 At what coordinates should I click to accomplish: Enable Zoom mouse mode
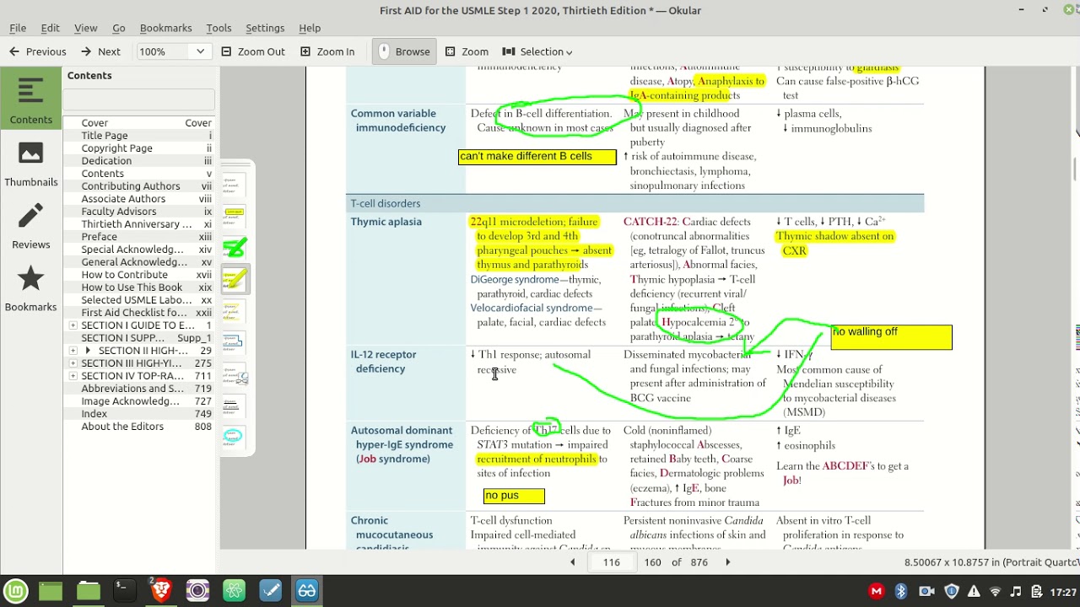(467, 51)
